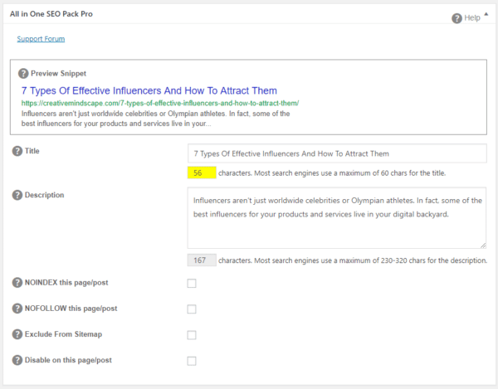
Task: Collapse the All in One SEO Pack panel arrow
Action: coord(486,14)
